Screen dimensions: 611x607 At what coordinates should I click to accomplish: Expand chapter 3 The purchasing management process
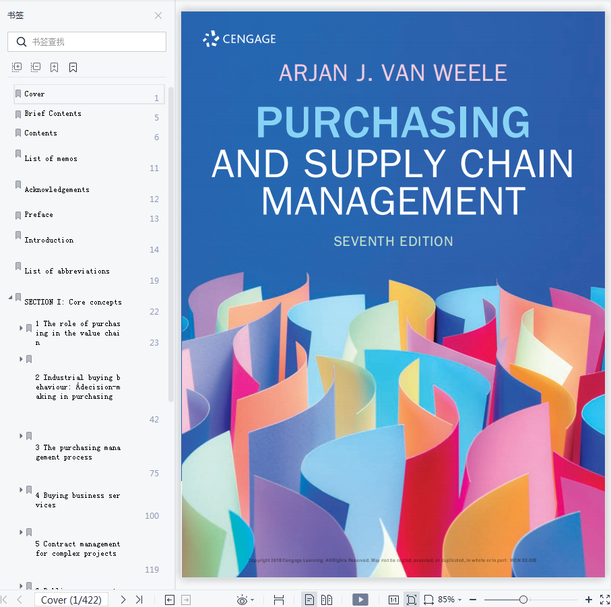tap(22, 436)
